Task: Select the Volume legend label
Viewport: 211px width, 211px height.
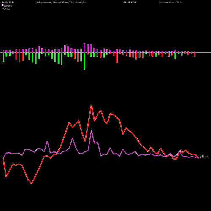Action: click(x=8, y=6)
